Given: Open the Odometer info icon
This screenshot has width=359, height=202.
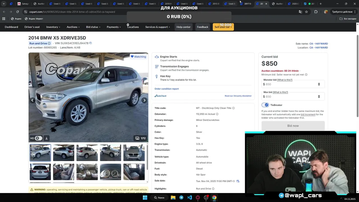Looking at the screenshot, I should pos(217,114).
